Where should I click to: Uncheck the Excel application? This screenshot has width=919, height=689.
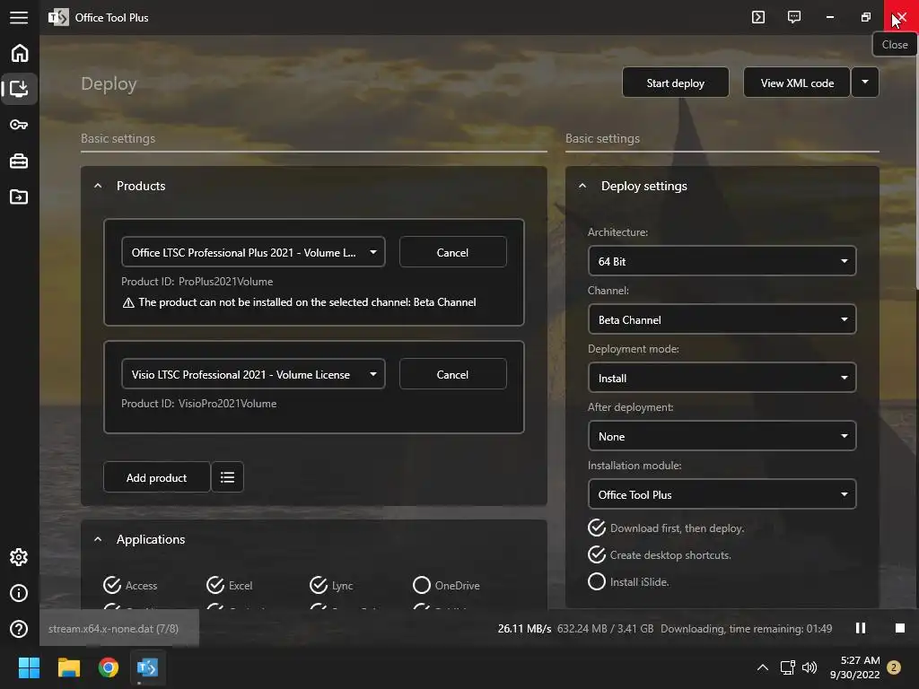point(229,585)
